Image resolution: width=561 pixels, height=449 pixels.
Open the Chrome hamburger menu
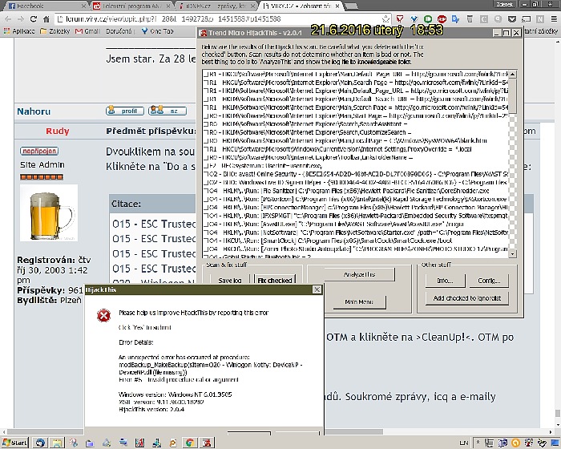click(x=554, y=19)
